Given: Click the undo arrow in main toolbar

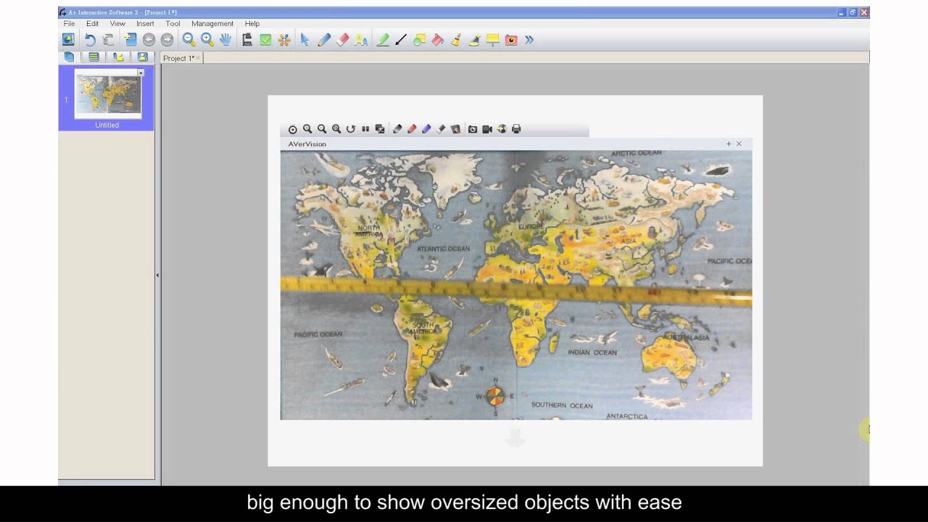Looking at the screenshot, I should [x=90, y=40].
